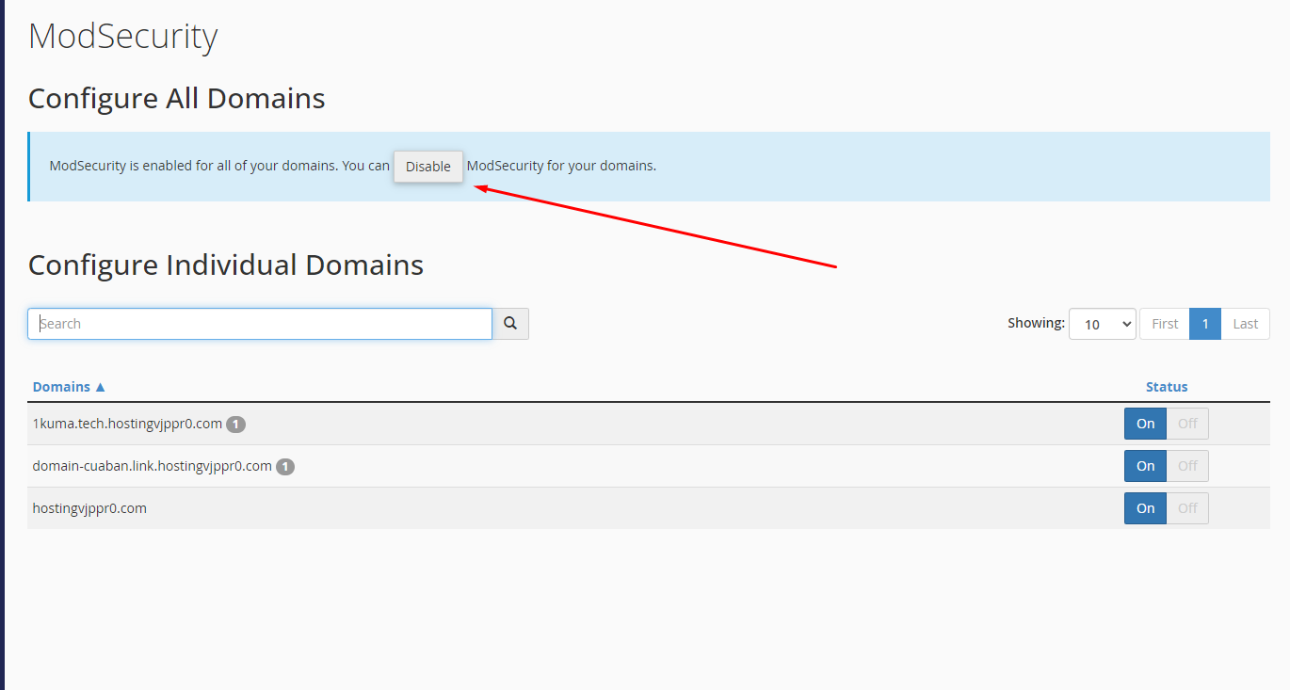Sort by the Status column header
Viewport: 1290px width, 690px height.
(1167, 387)
